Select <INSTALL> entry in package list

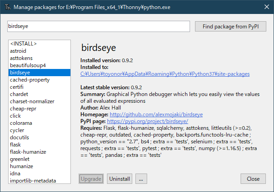point(23,44)
